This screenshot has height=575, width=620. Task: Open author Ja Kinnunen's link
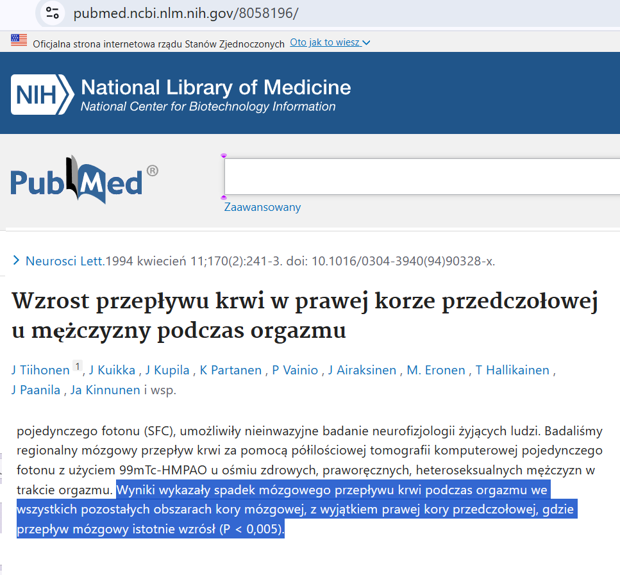[x=105, y=390]
